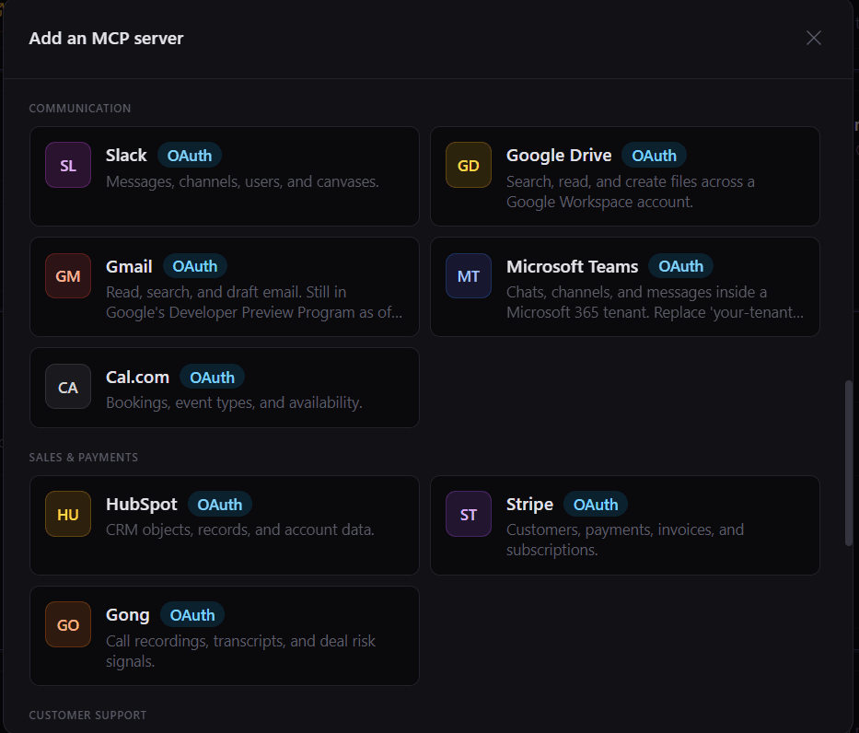The width and height of the screenshot is (859, 733).
Task: Click the SALES & PAYMENTS section heading
Action: pyautogui.click(x=83, y=458)
